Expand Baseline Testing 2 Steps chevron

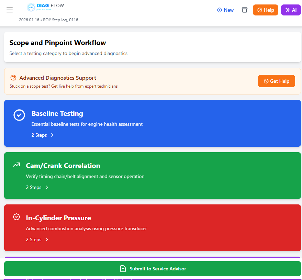pyautogui.click(x=52, y=135)
